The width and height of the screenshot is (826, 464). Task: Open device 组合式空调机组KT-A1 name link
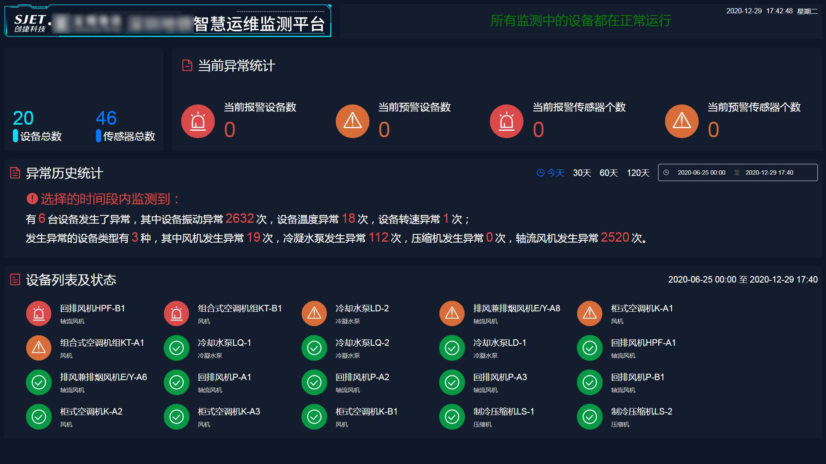coord(102,343)
